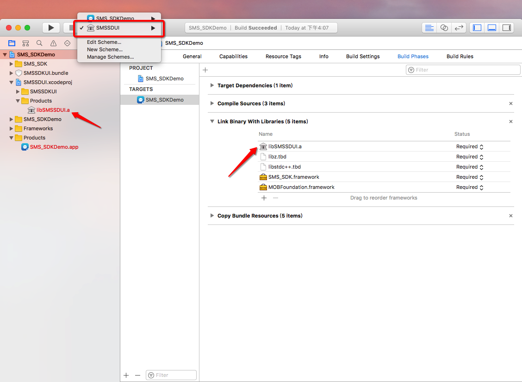Image resolution: width=522 pixels, height=382 pixels.
Task: Toggle the left Navigator panel
Action: 477,28
